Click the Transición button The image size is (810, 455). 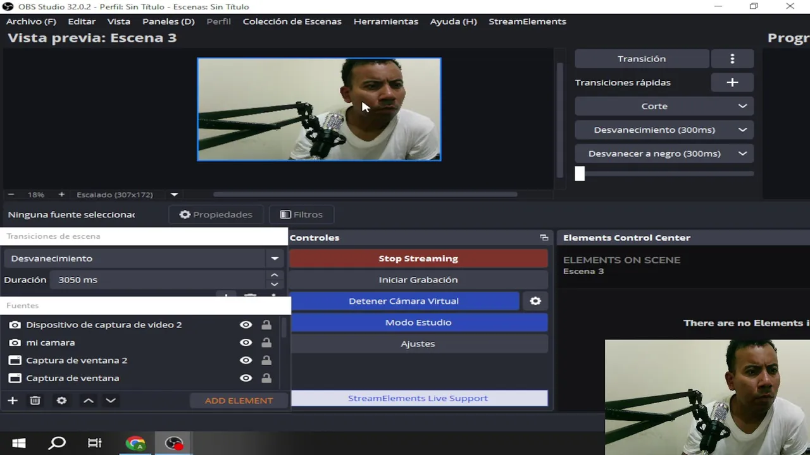642,59
